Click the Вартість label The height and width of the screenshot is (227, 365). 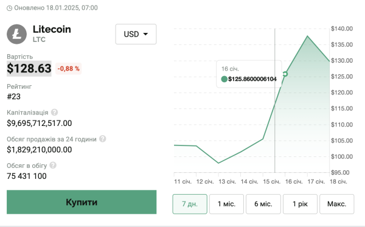20,57
